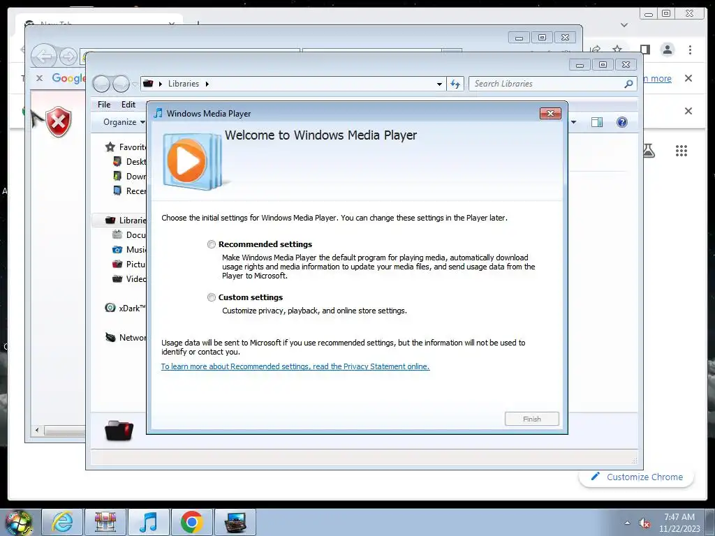
Task: Click the Libraries breadcrumb in address bar
Action: (184, 84)
